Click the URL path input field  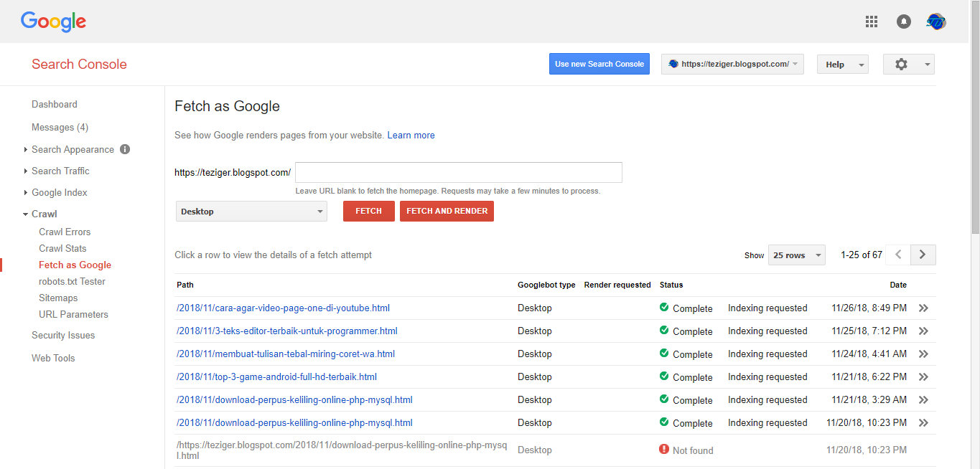click(459, 173)
